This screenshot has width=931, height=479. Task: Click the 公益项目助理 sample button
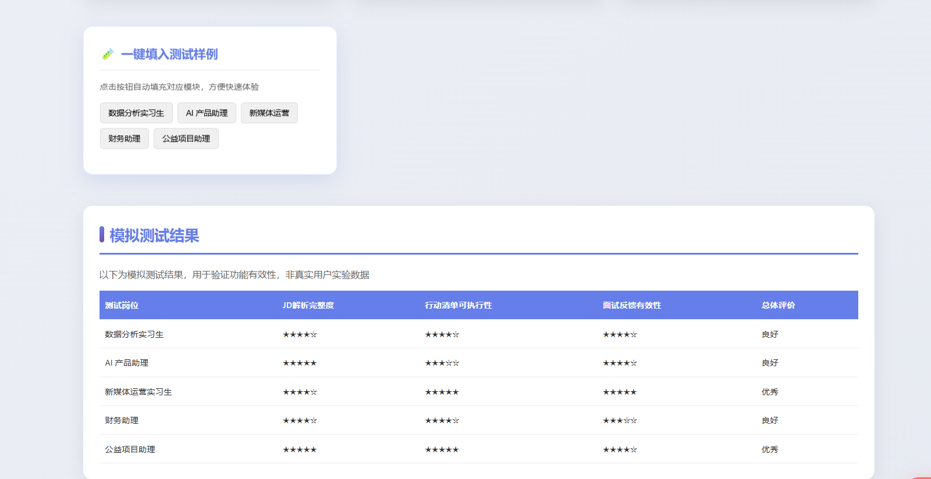[x=186, y=138]
